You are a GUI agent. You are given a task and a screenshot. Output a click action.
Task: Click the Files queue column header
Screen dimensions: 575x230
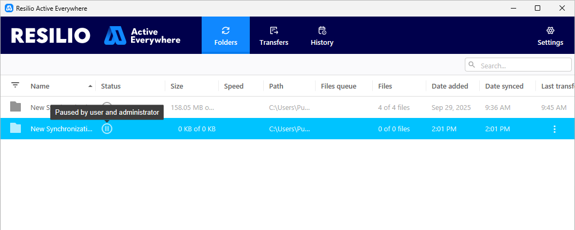click(339, 86)
